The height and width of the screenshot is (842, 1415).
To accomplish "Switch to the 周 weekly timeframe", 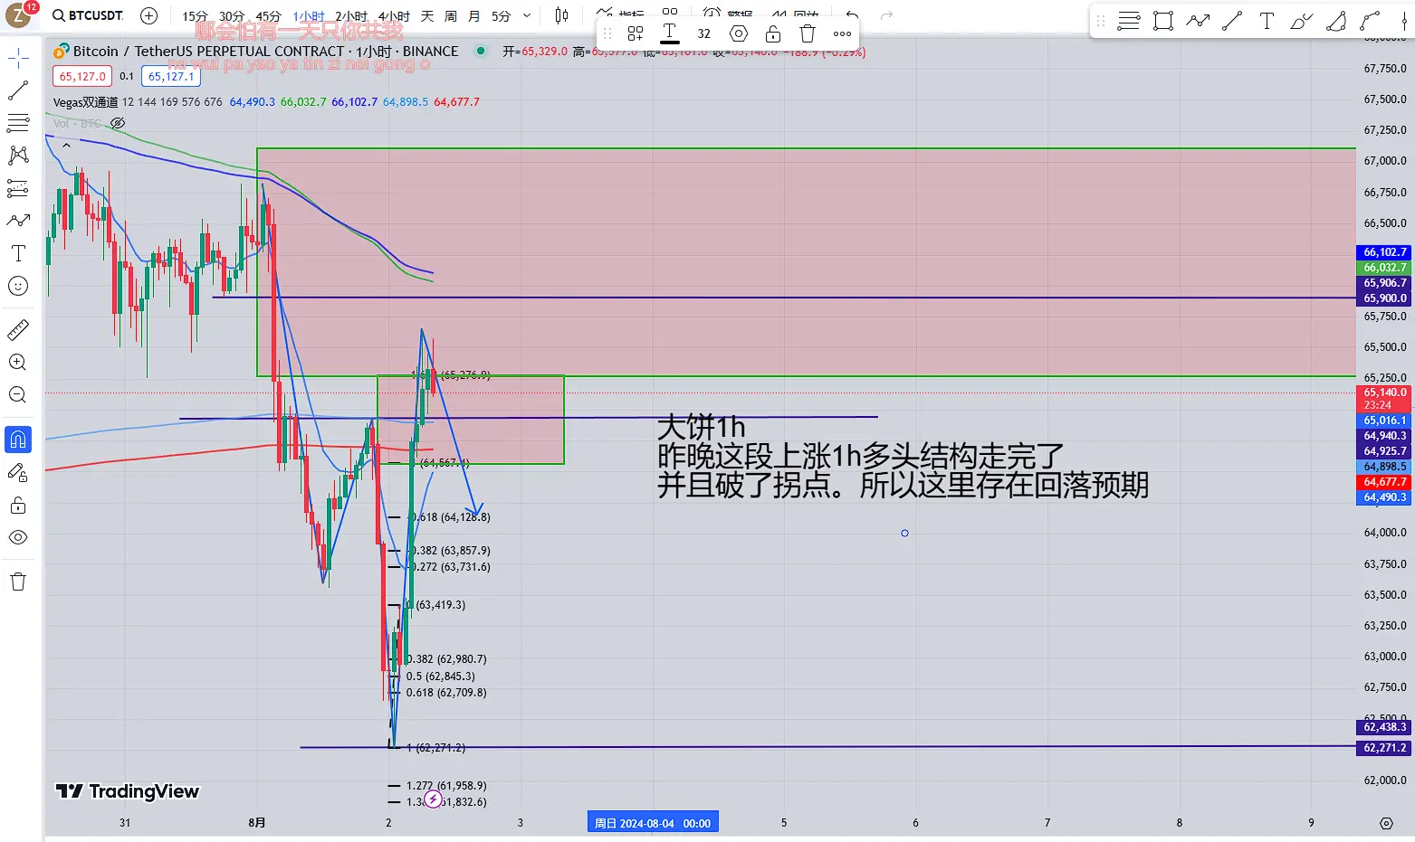I will (x=451, y=16).
